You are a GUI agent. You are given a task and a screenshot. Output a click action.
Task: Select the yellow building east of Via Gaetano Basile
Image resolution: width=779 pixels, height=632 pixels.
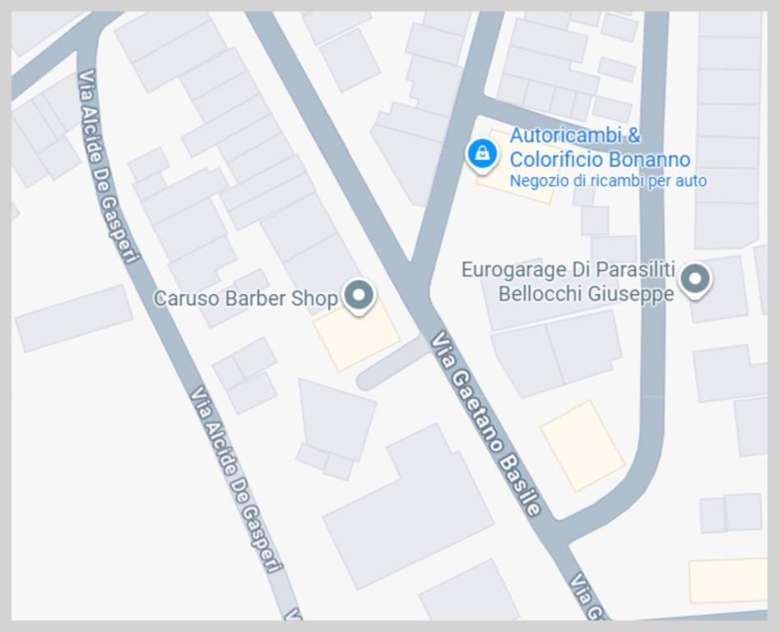click(582, 446)
